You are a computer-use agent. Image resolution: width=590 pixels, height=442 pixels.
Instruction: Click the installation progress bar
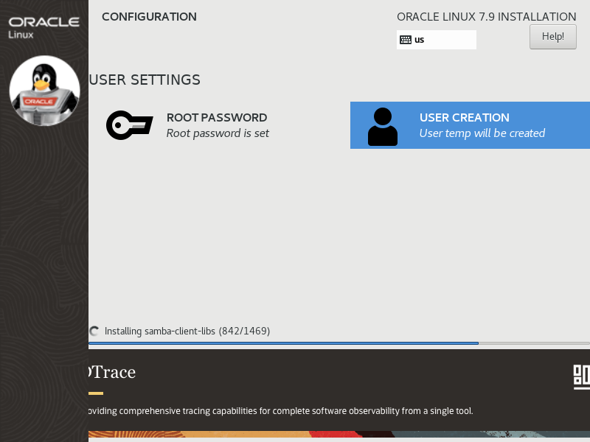pyautogui.click(x=339, y=343)
